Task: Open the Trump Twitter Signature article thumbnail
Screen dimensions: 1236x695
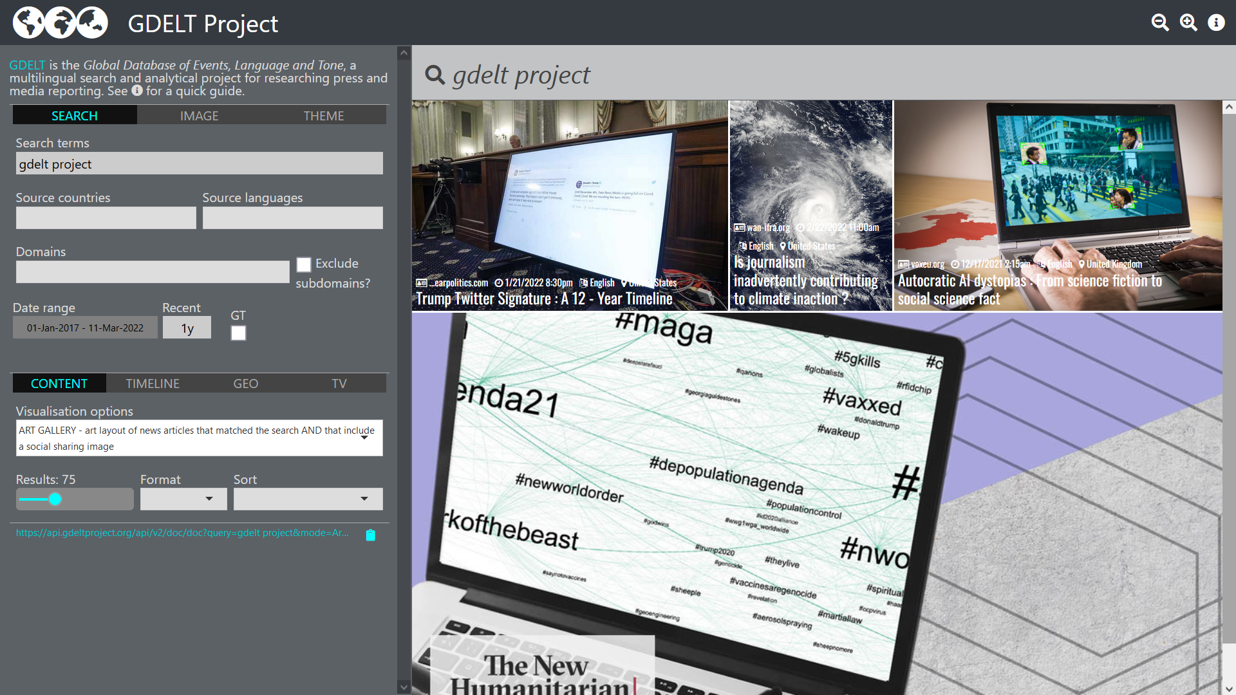Action: (569, 205)
